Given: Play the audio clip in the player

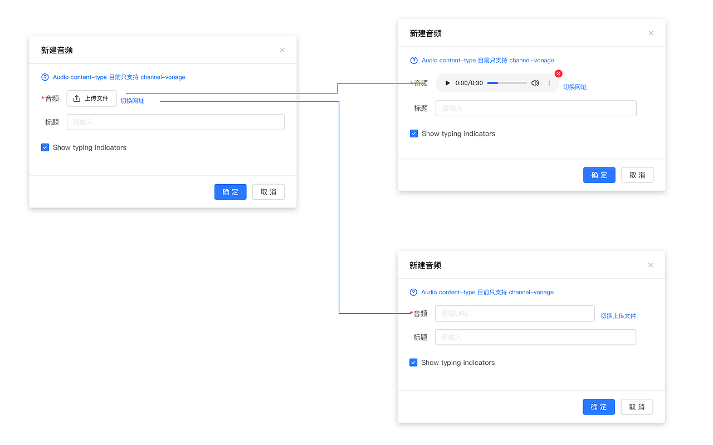Looking at the screenshot, I should (447, 83).
